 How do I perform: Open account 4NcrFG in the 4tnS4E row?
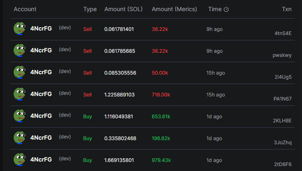coord(41,28)
